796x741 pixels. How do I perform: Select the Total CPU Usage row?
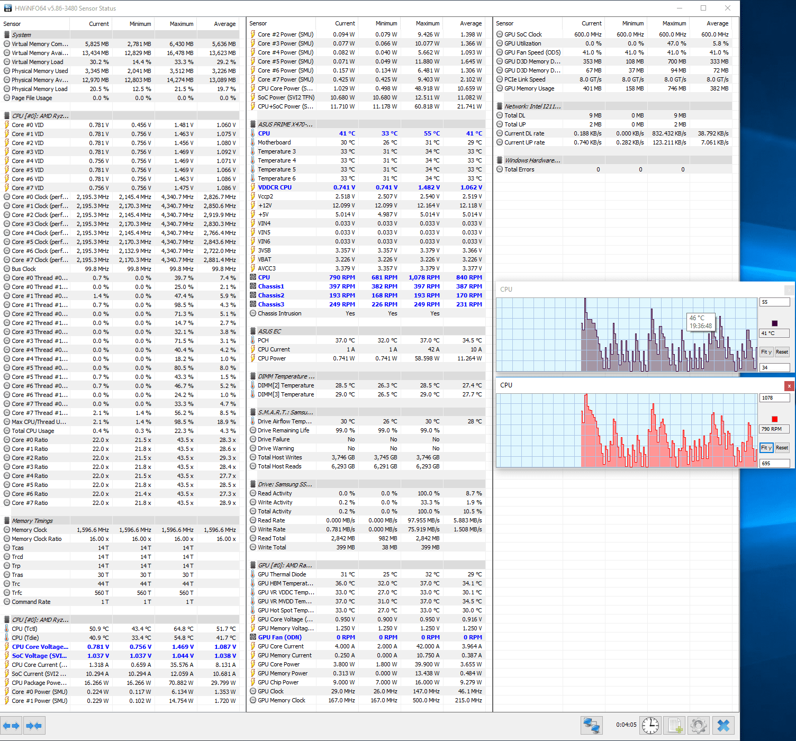(120, 431)
